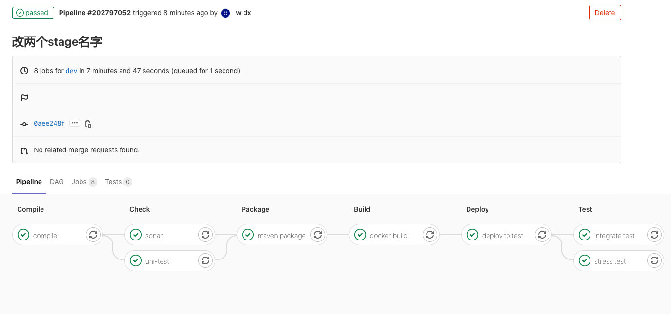Click the Deploy stage heading
Screen dimensions: 671x314
pos(477,209)
